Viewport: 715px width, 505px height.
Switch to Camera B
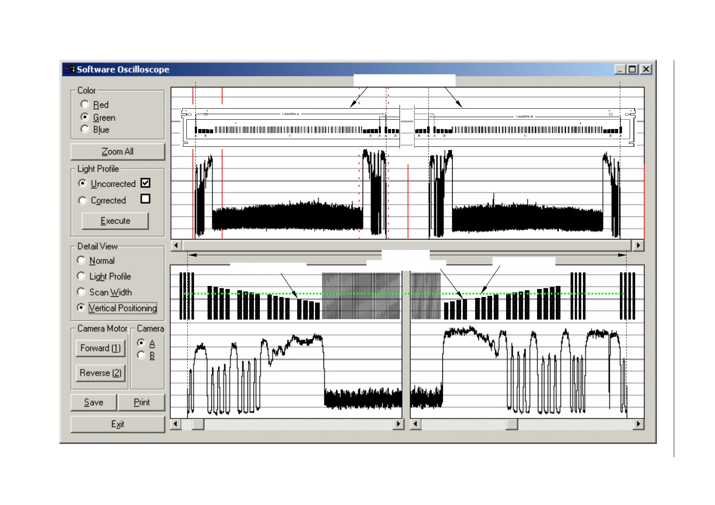point(142,355)
